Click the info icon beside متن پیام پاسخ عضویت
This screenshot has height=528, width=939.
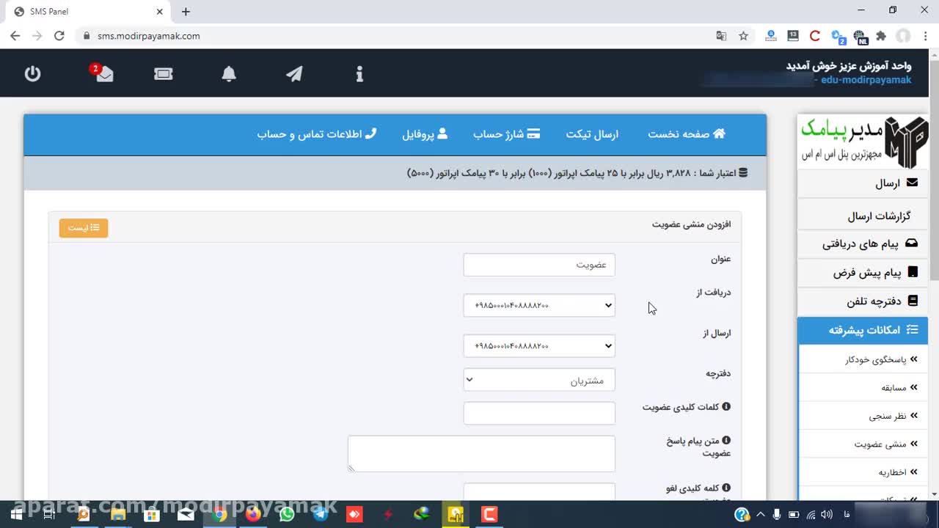[726, 440]
